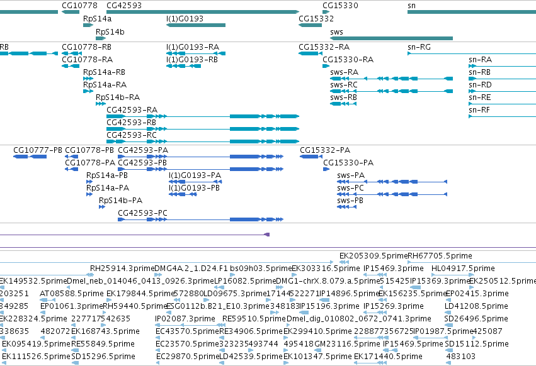The height and width of the screenshot is (366, 536).
Task: Select protein CG15330-PA
Action: pyautogui.click(x=326, y=169)
